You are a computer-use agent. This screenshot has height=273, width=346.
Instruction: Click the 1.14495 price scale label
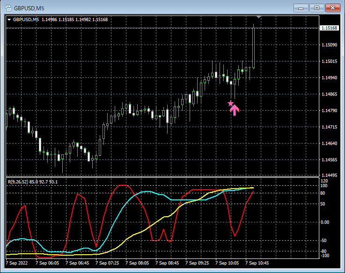[329, 175]
